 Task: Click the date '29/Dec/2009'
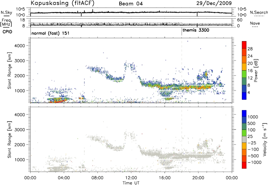point(214,3)
